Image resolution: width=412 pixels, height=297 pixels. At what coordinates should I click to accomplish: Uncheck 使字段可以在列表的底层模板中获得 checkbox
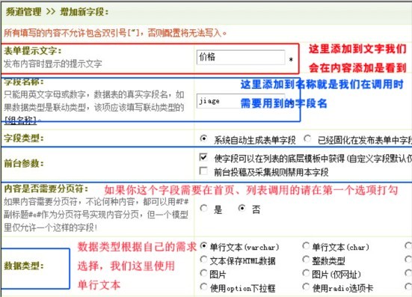203,157
